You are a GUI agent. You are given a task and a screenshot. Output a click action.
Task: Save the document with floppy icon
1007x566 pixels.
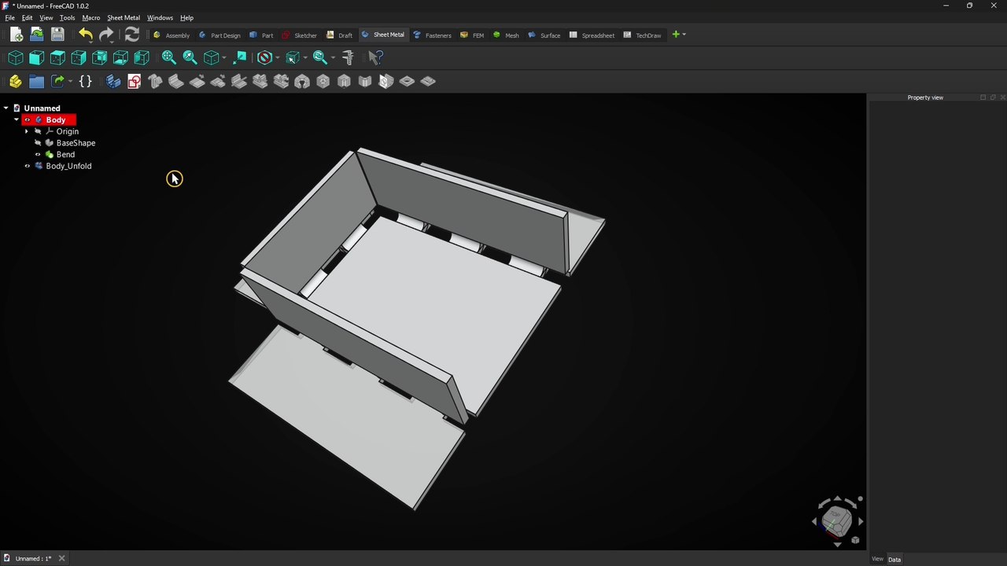(x=57, y=35)
